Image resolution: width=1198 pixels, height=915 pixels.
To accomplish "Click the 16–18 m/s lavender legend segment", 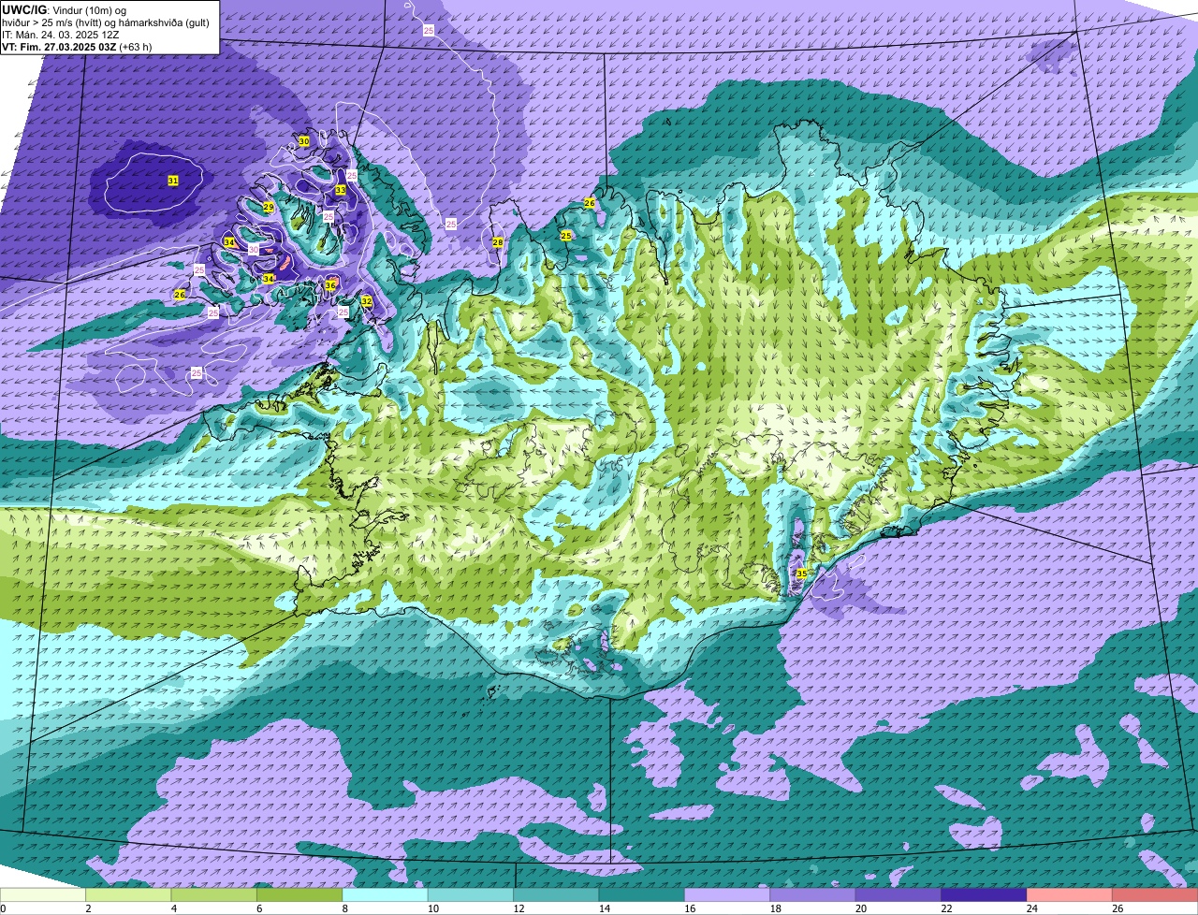I will pos(727,894).
